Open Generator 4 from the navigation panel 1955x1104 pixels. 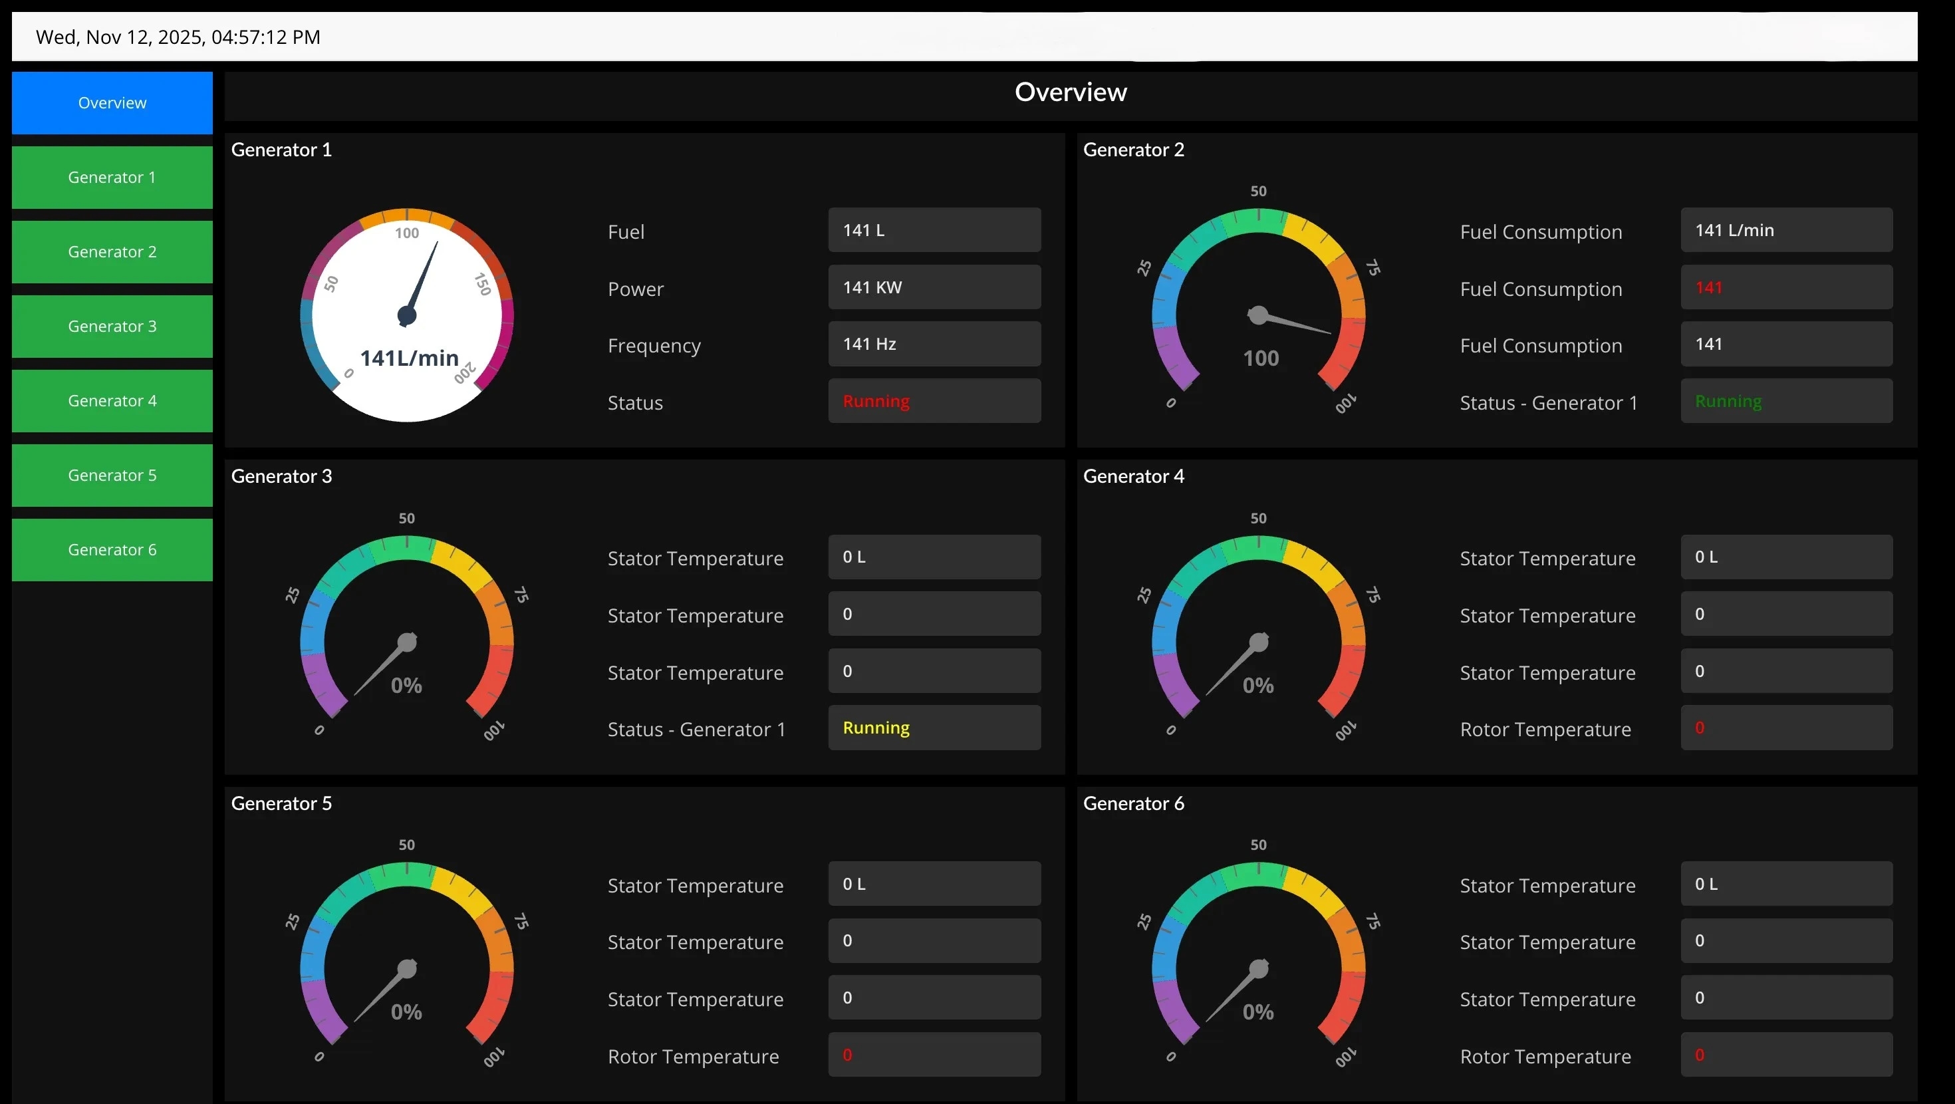click(111, 400)
